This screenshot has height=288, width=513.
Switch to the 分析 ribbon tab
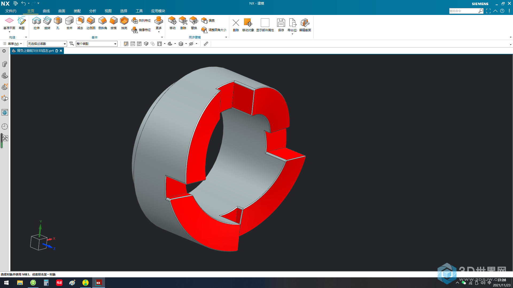(x=93, y=11)
